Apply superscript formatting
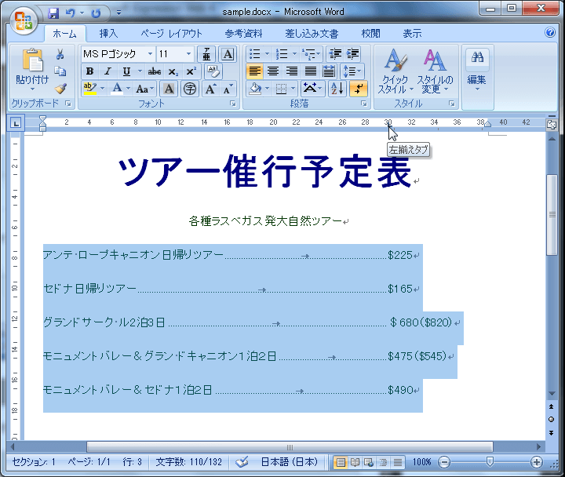 [x=191, y=71]
